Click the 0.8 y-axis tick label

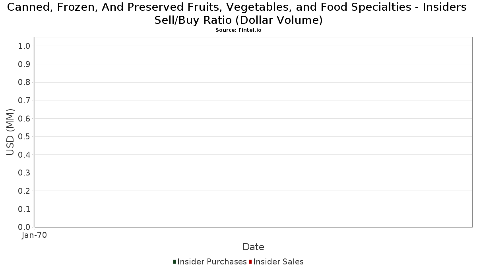click(24, 82)
